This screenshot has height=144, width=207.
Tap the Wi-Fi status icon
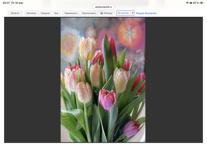point(187,3)
